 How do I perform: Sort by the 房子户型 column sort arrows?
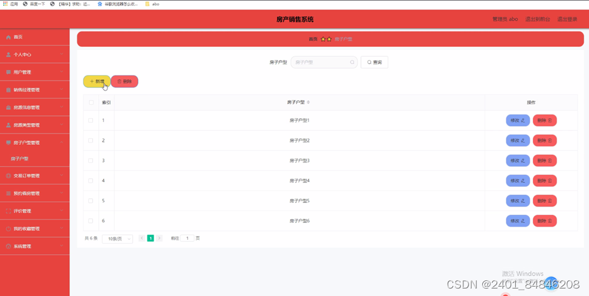(309, 102)
